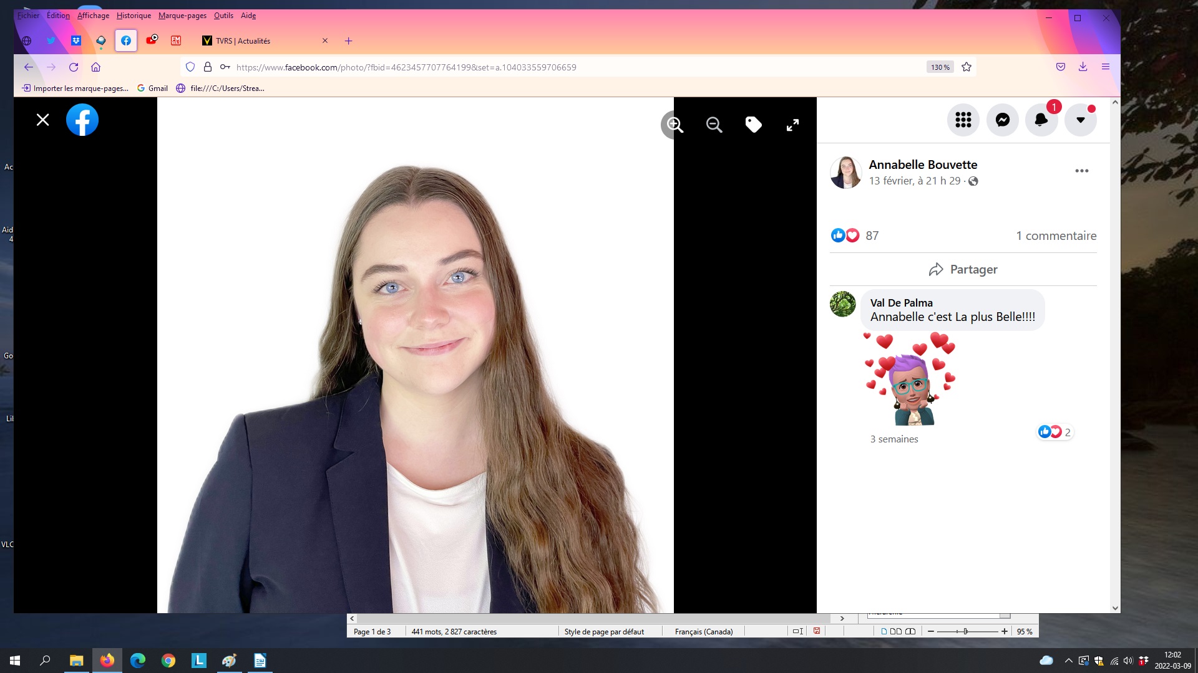The image size is (1198, 673).
Task: Click the Partager button
Action: (x=963, y=269)
